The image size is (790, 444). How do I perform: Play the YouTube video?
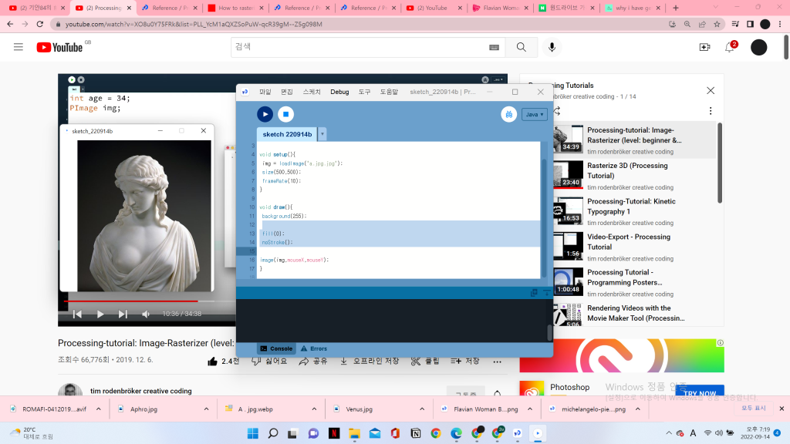pos(100,314)
